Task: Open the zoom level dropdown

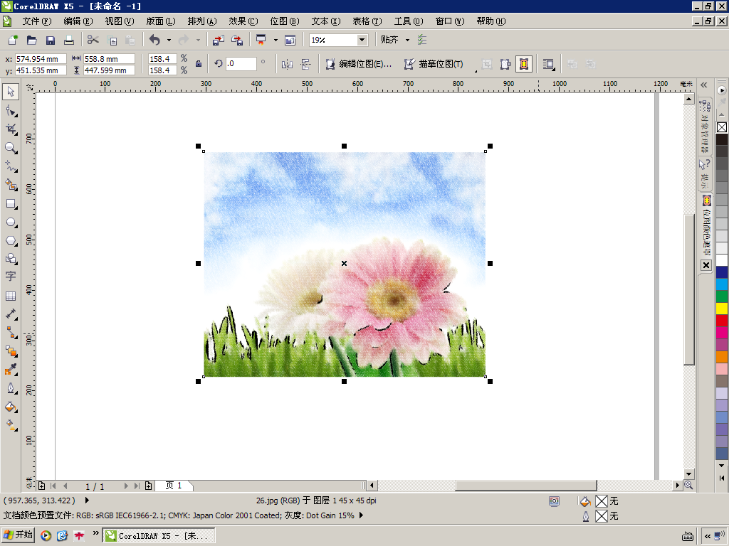Action: (362, 40)
